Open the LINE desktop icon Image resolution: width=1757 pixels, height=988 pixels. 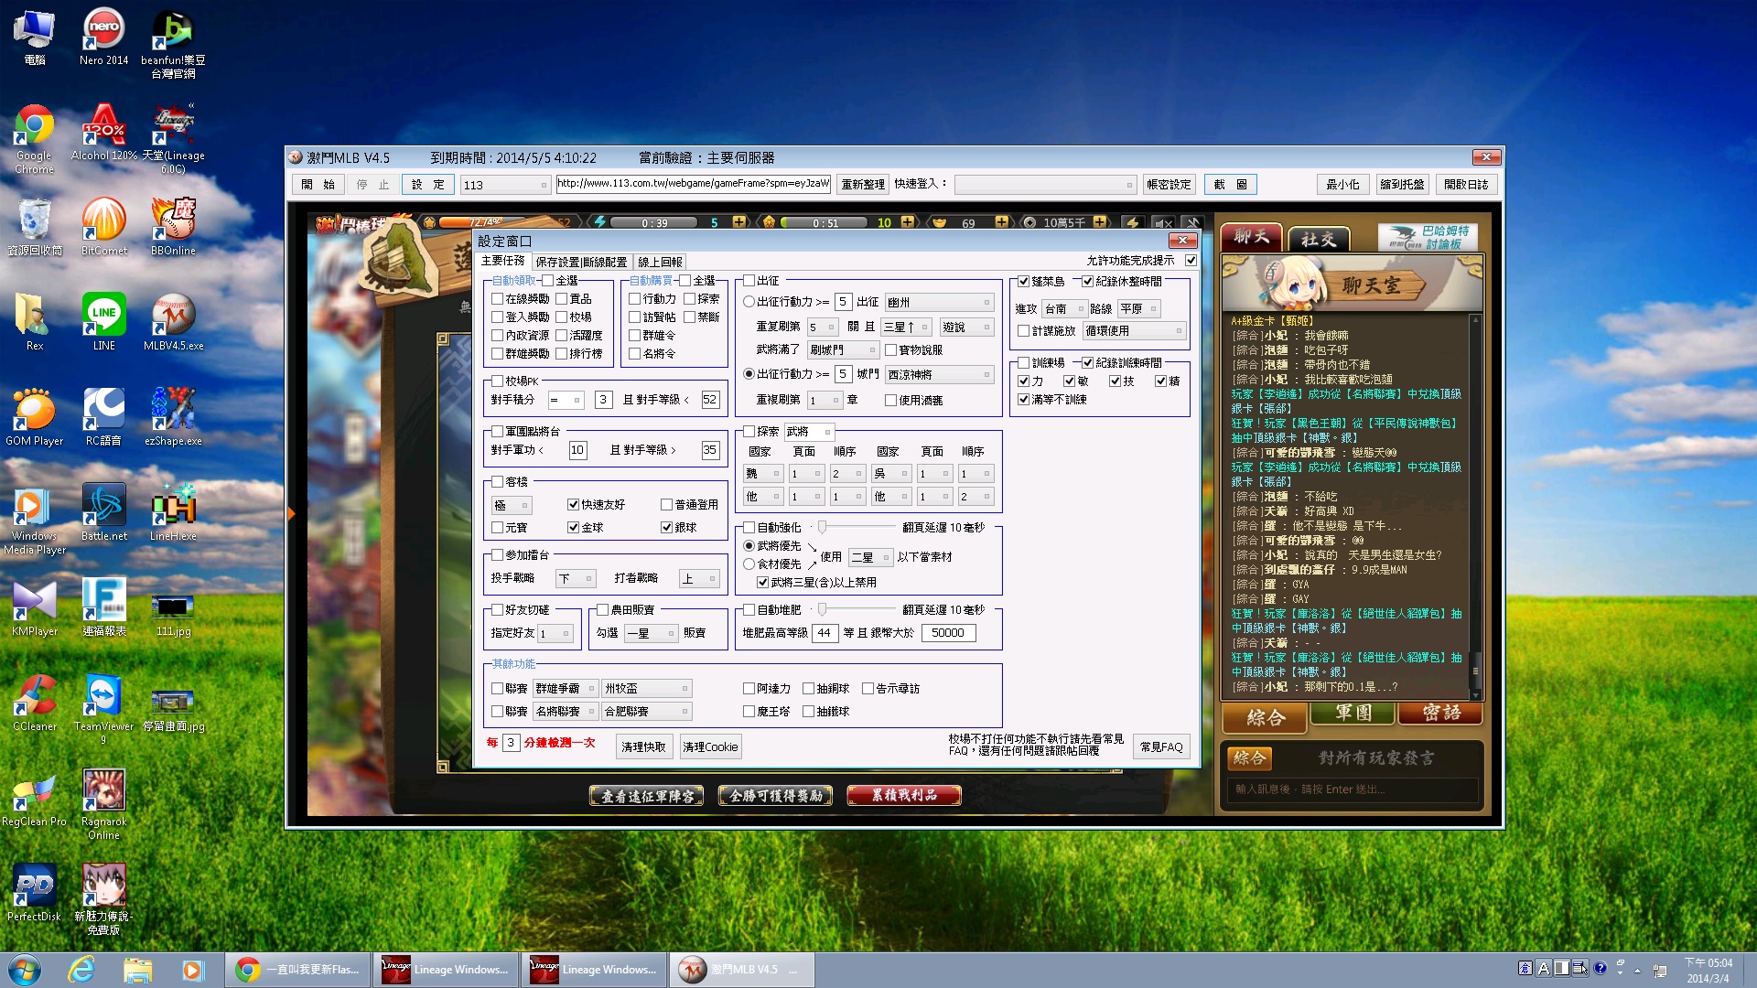click(103, 322)
